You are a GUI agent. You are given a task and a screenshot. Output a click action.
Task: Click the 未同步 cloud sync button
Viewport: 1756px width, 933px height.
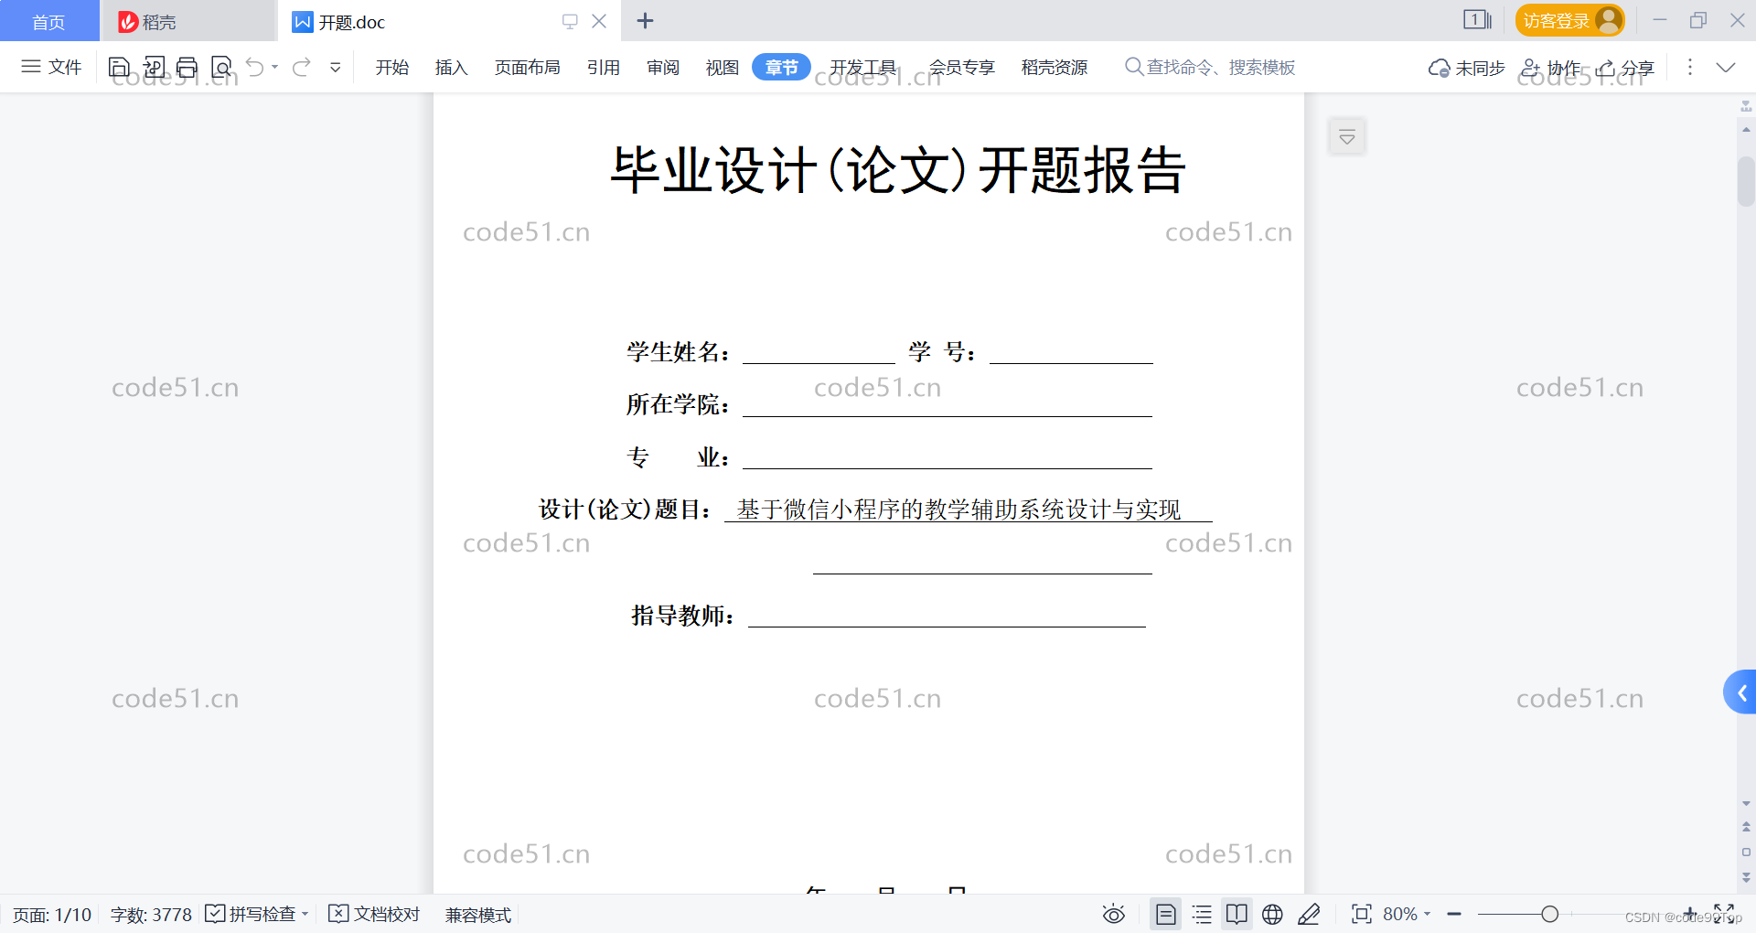[x=1466, y=68]
